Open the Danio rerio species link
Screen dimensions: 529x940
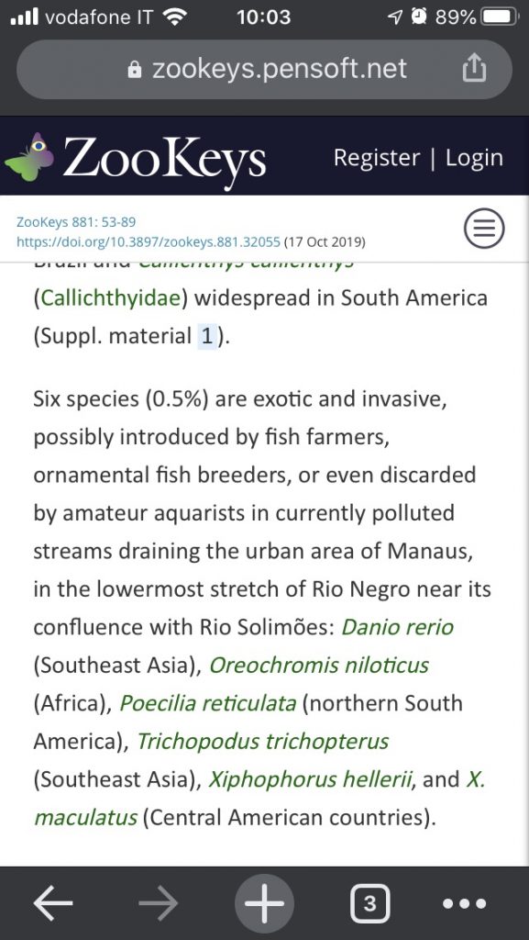click(397, 627)
